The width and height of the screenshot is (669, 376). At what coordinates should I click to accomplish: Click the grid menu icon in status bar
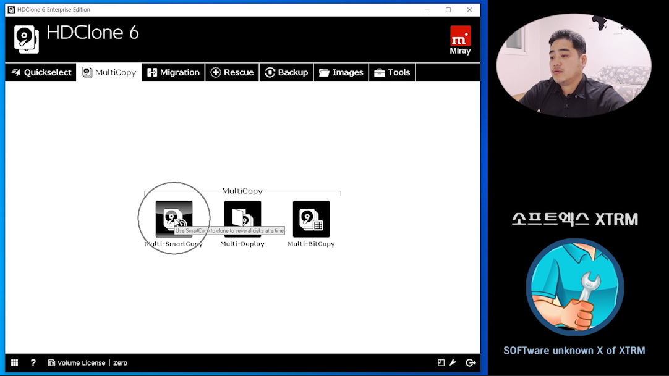14,363
